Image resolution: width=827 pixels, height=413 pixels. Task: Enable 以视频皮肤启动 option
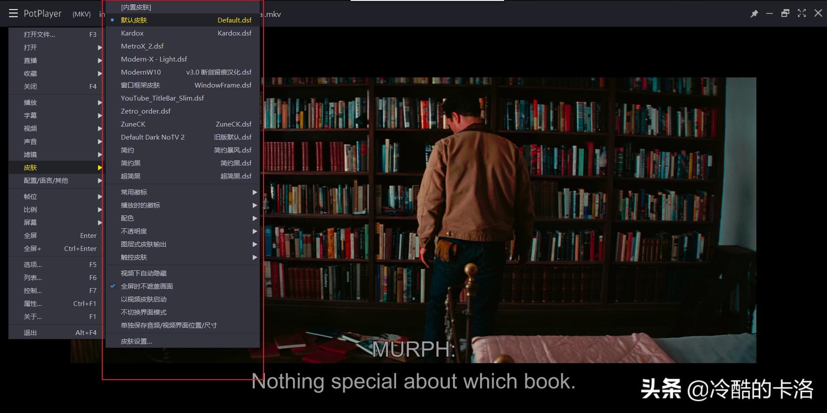pos(182,299)
